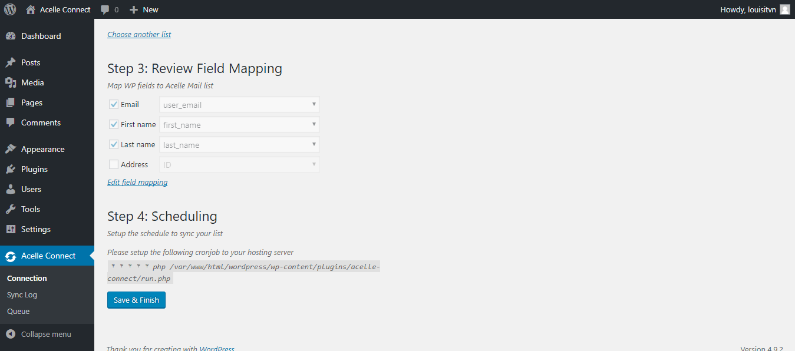Uncheck the Email field checkbox
This screenshot has width=795, height=351.
pos(114,104)
